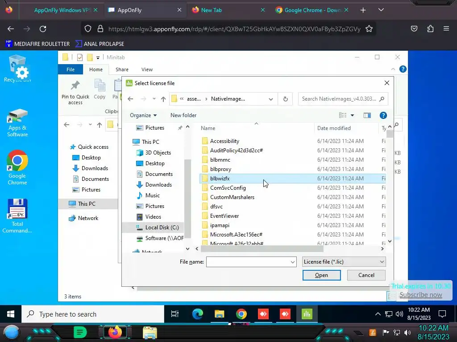Click the file list vertical scrollbar thumb

coord(390,134)
